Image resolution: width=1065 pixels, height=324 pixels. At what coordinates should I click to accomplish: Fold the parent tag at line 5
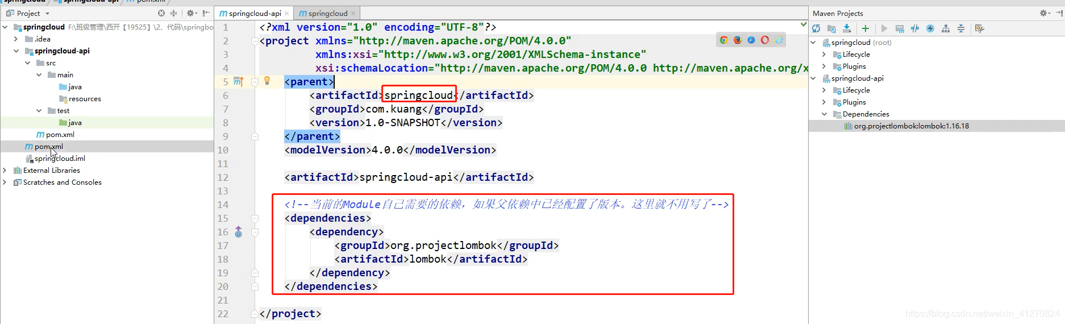point(255,82)
